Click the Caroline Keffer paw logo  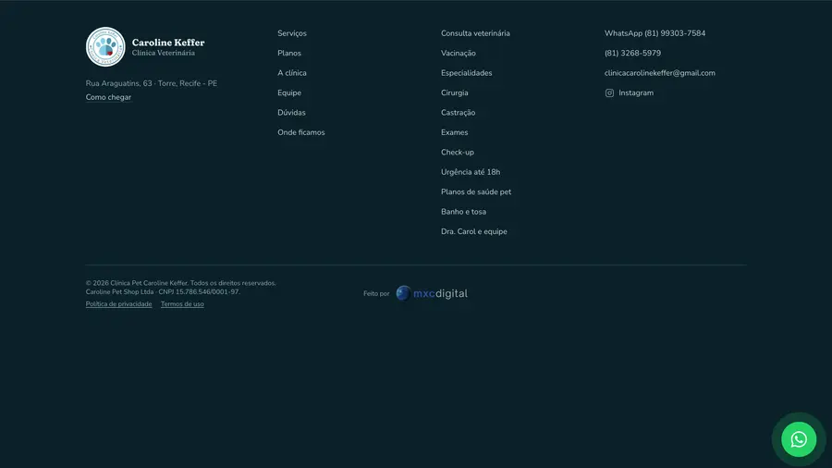pyautogui.click(x=105, y=46)
